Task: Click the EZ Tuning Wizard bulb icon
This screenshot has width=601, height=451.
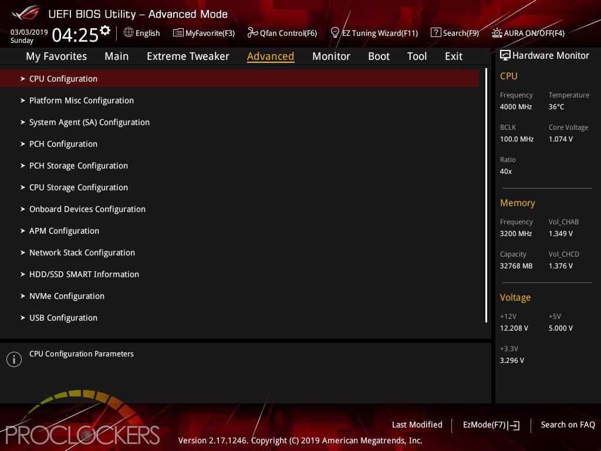Action: pos(335,33)
